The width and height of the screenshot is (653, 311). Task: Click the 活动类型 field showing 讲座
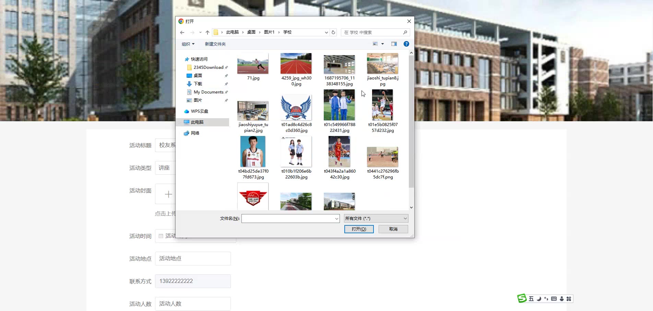tap(165, 168)
